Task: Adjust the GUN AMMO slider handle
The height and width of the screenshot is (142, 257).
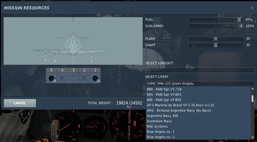Action: click(241, 26)
